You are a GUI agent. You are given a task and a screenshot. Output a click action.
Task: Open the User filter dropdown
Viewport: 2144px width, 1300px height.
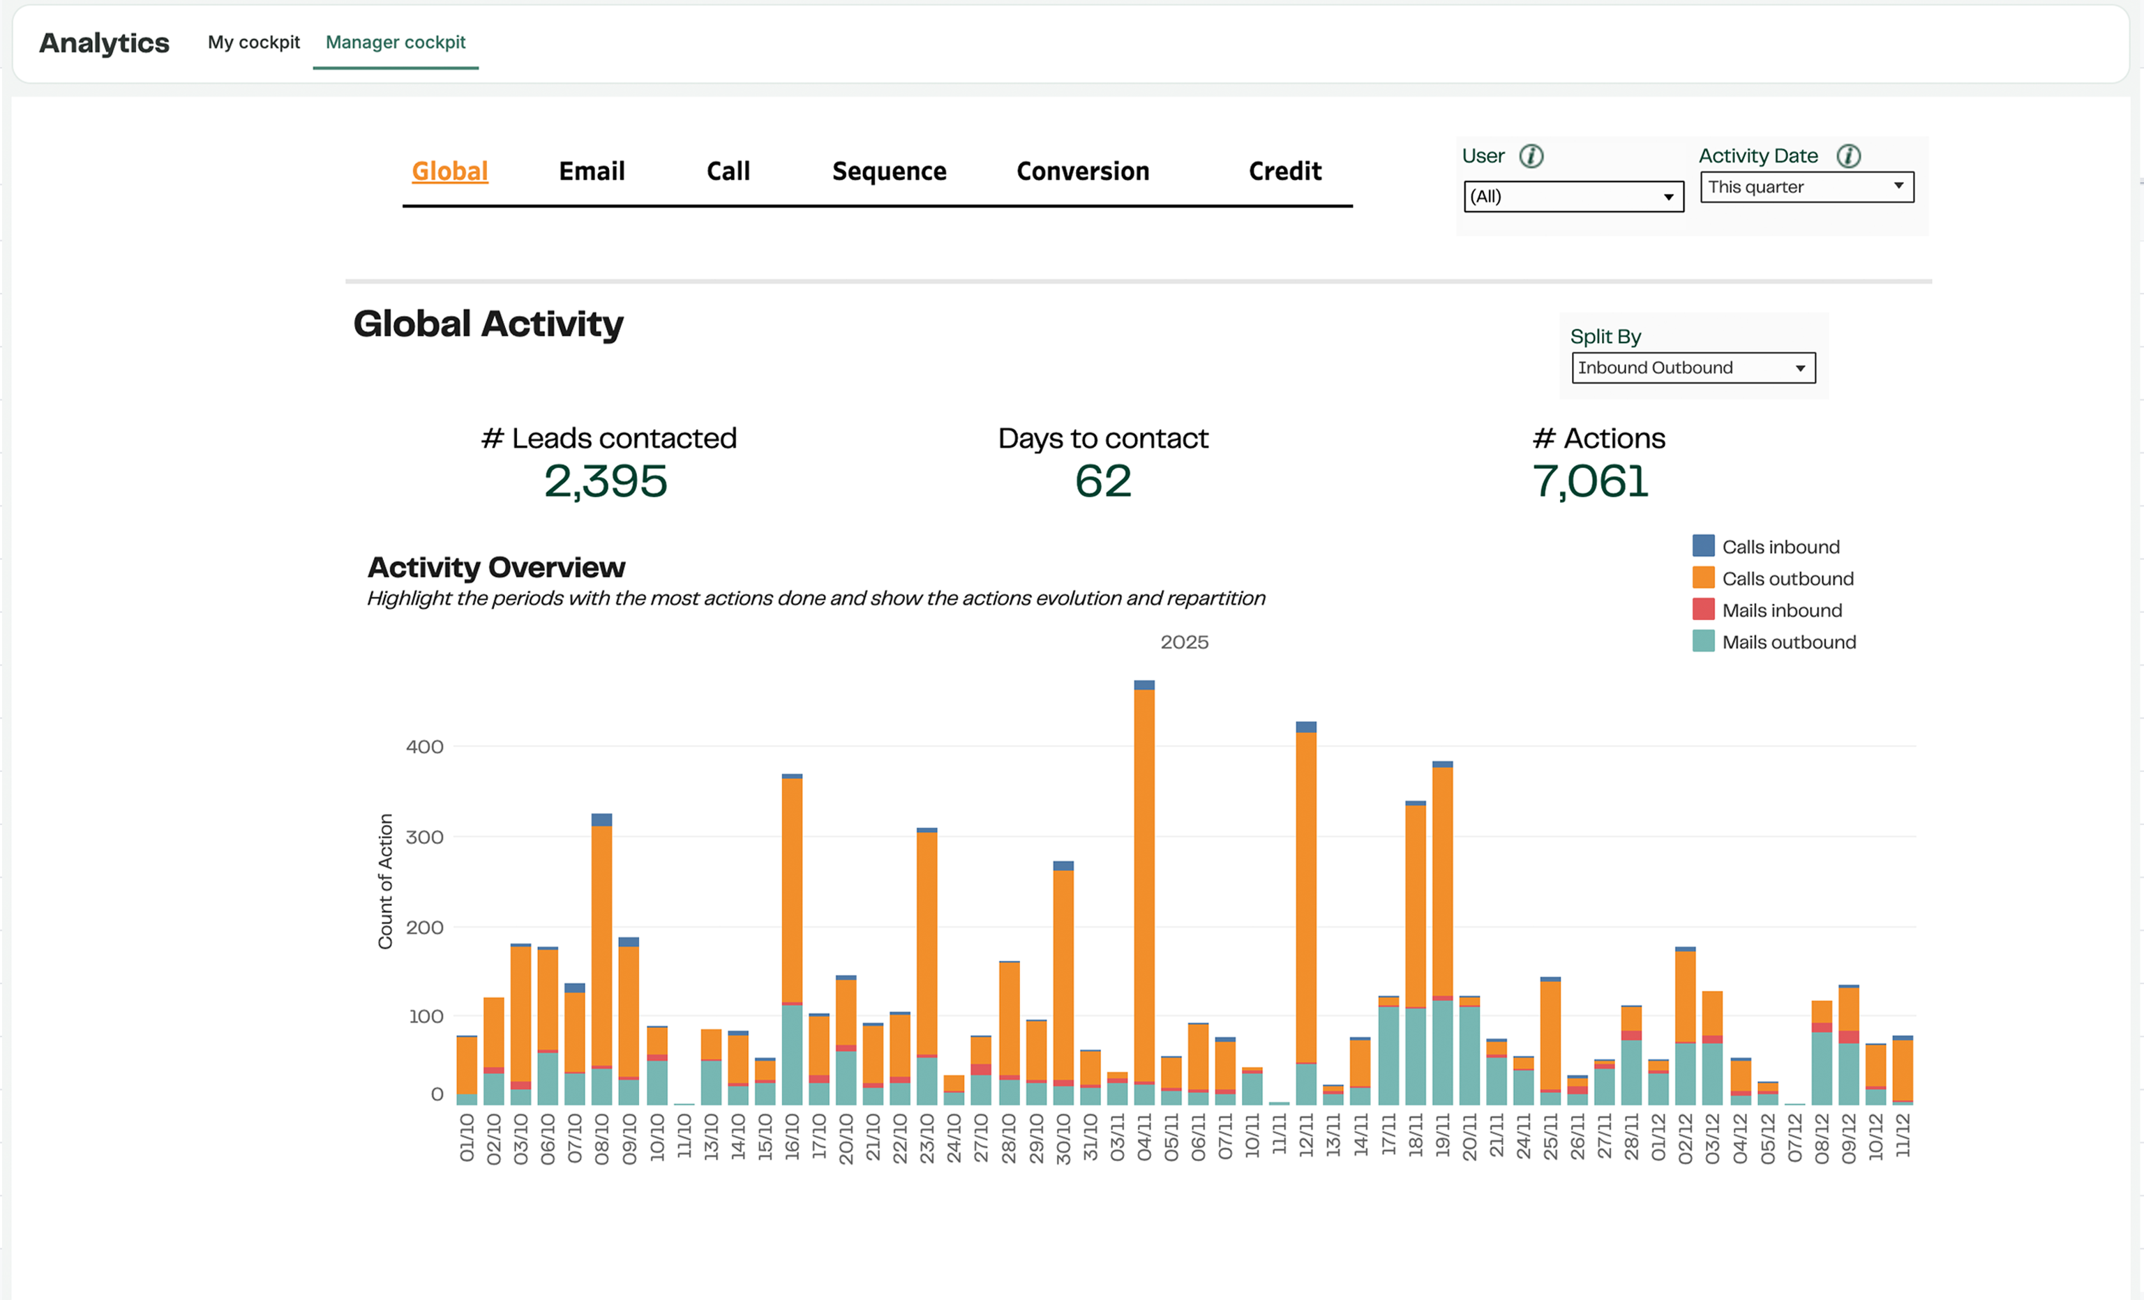(1573, 197)
